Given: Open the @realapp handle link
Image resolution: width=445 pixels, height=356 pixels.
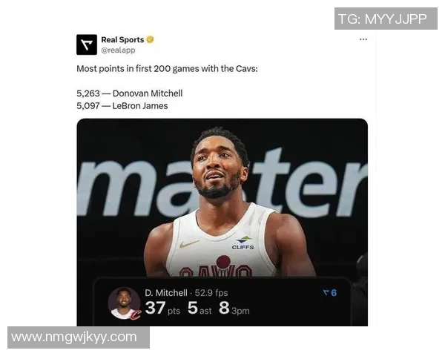Looking at the screenshot, I should click(118, 50).
